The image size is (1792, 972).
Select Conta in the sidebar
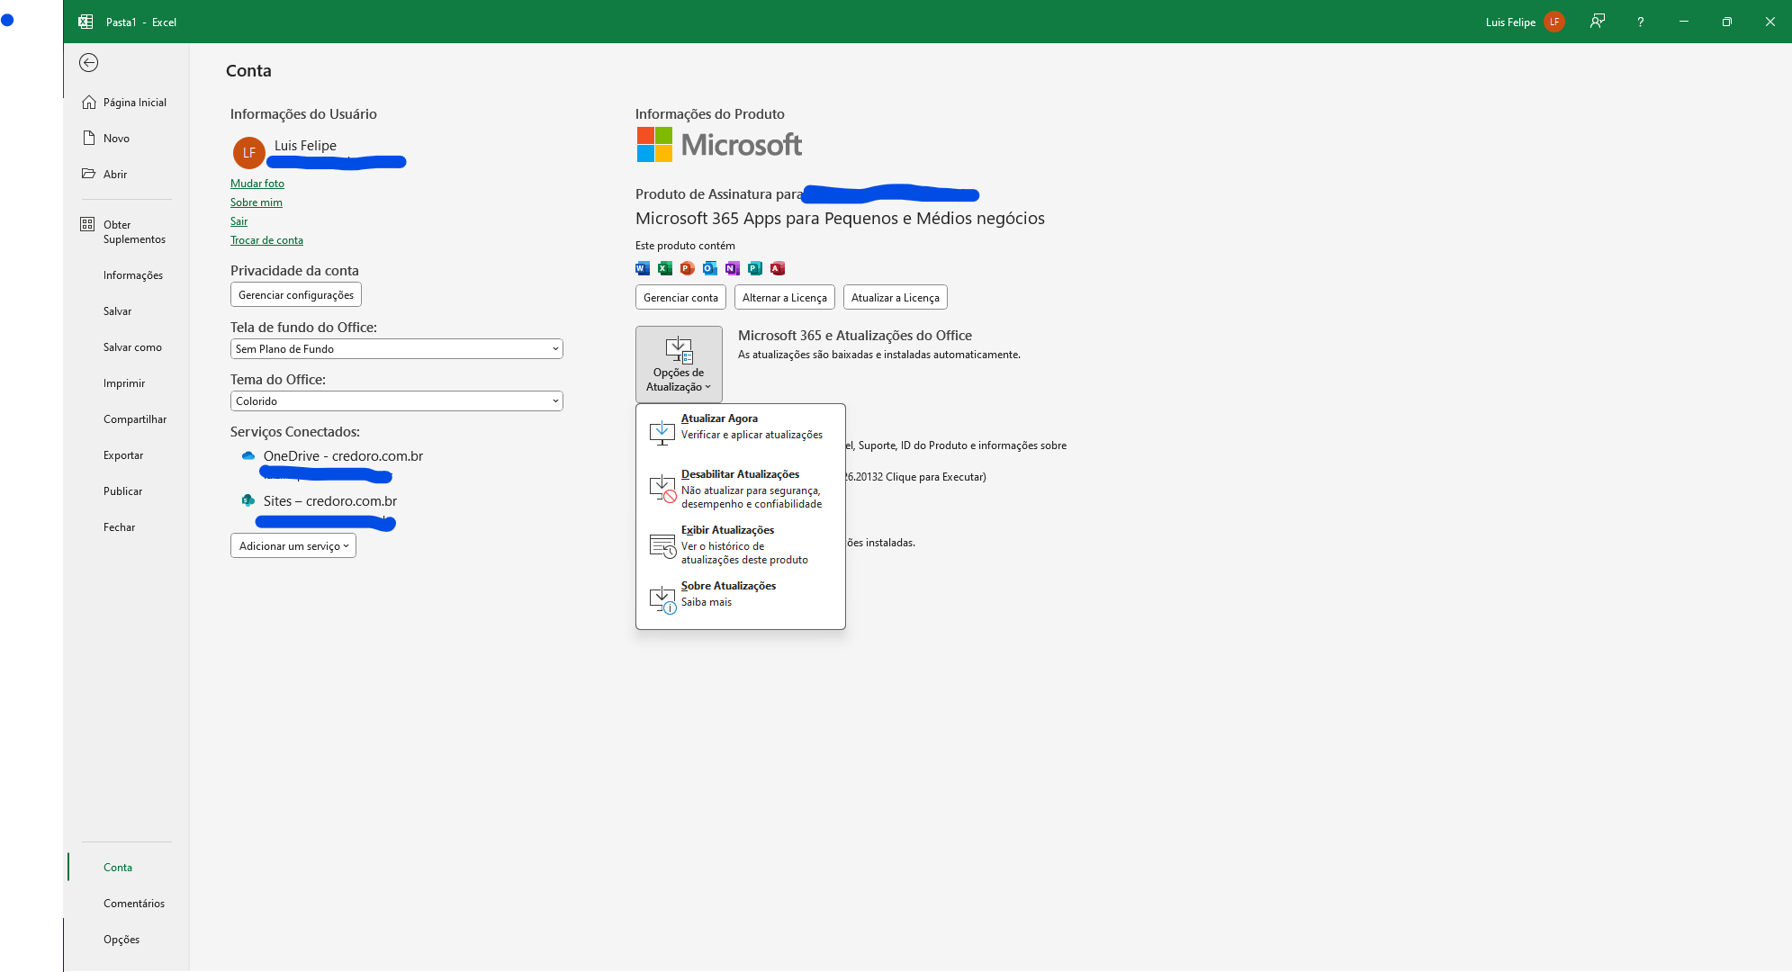tap(118, 868)
